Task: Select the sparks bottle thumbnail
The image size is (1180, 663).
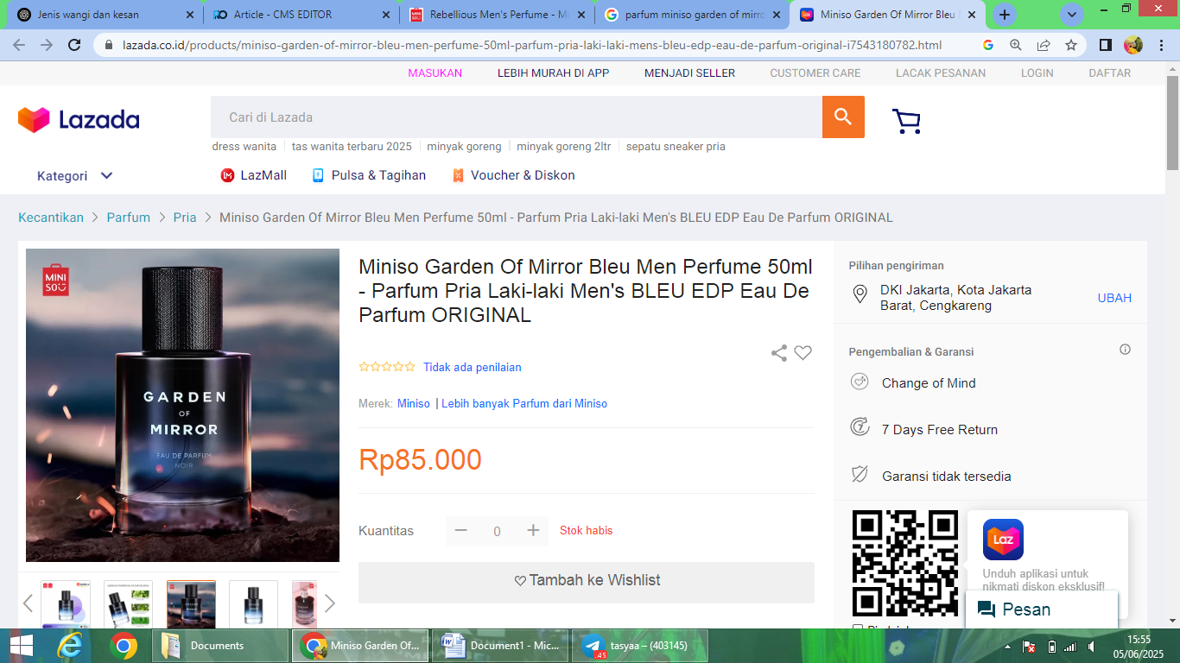Action: pos(191,604)
